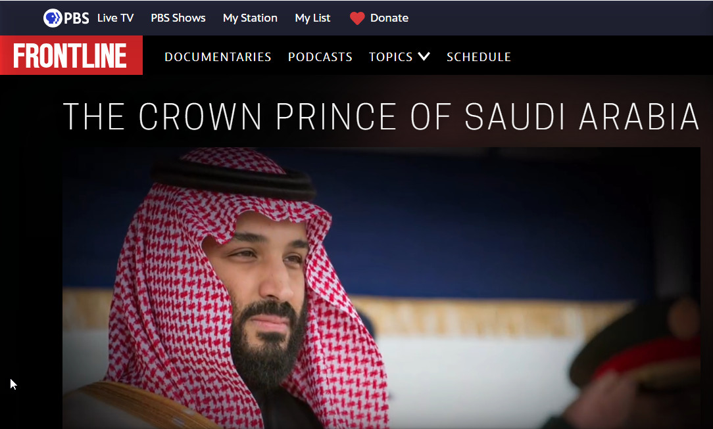713x429 pixels.
Task: Open the TOPICS menu label
Action: (x=391, y=56)
